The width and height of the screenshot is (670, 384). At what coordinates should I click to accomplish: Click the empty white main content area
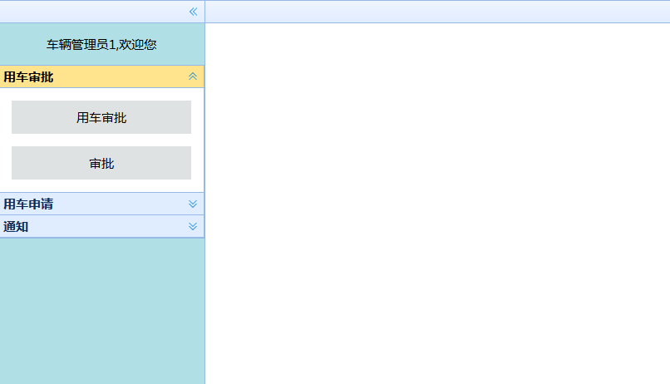pyautogui.click(x=437, y=204)
